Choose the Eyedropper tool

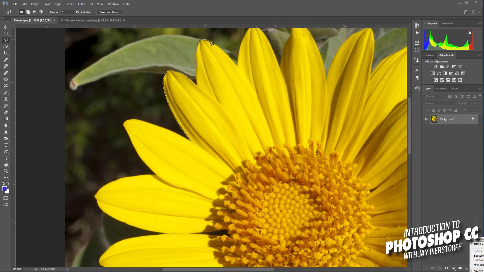tap(6, 60)
